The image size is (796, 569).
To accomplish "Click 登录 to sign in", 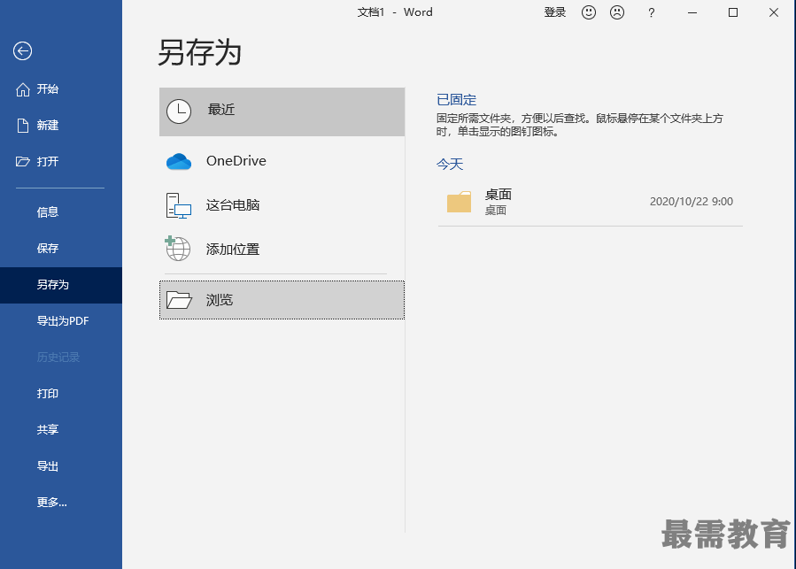I will [x=555, y=12].
